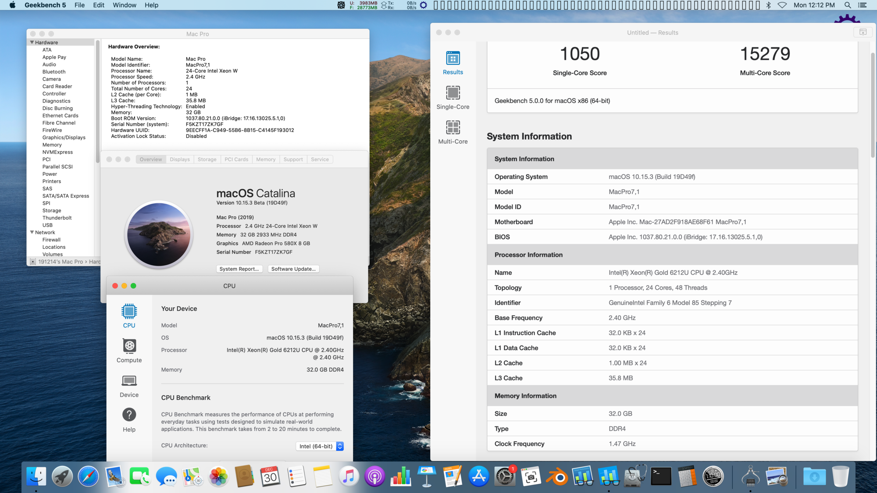Expand the Network section in sidebar

(x=32, y=232)
